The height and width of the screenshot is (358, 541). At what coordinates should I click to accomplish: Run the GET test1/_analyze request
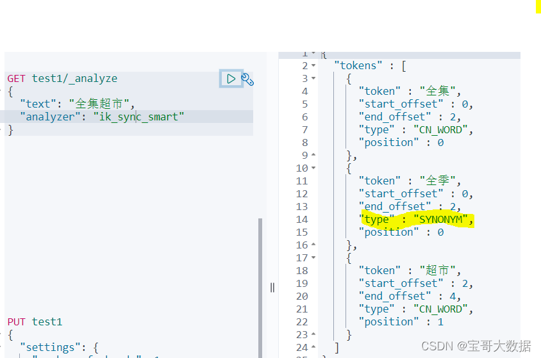click(231, 79)
